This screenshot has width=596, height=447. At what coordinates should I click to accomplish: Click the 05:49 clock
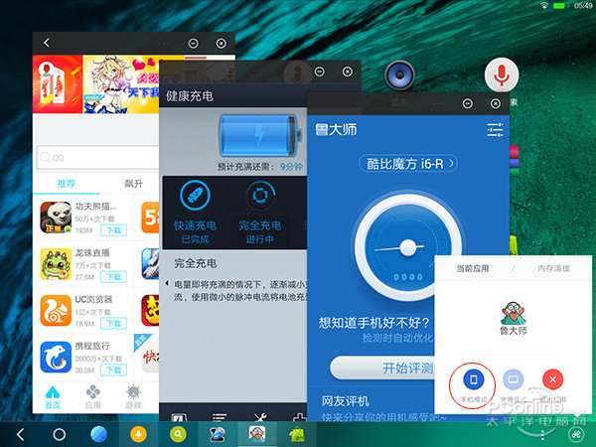click(x=583, y=5)
